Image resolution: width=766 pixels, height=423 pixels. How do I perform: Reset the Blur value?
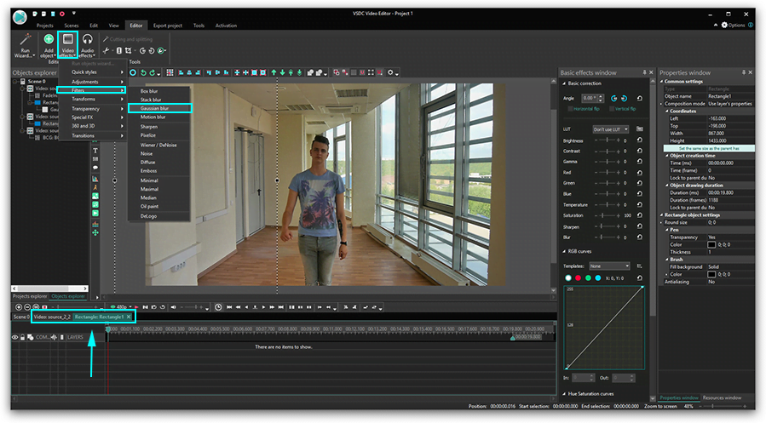tap(640, 237)
